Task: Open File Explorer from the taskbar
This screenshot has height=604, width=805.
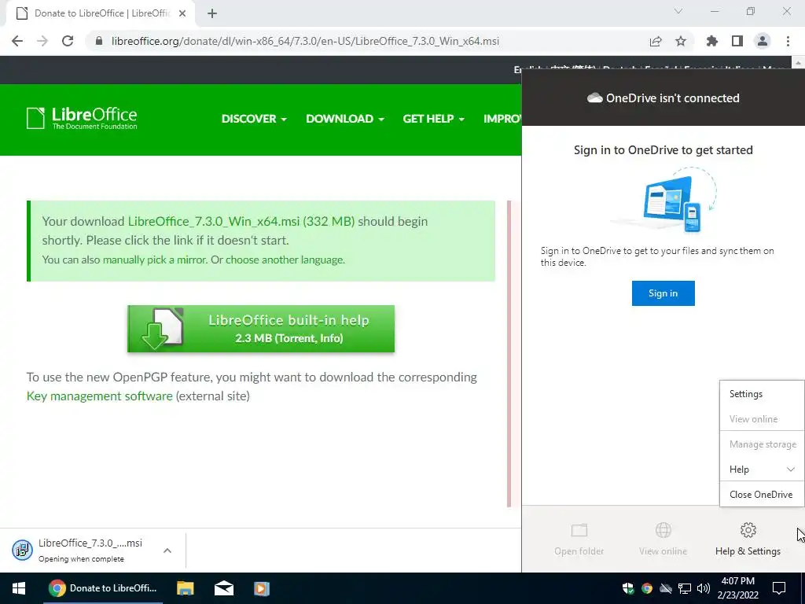Action: click(x=186, y=588)
